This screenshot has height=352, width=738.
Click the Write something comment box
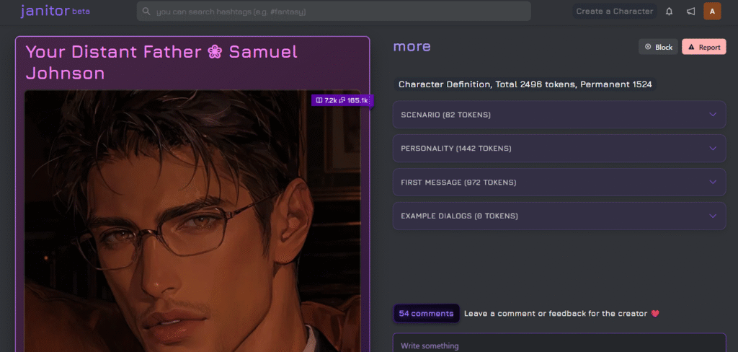(x=559, y=343)
